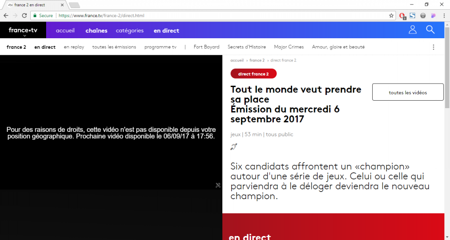Click the en direct red section heading
Image resolution: width=450 pixels, height=240 pixels.
(250, 236)
